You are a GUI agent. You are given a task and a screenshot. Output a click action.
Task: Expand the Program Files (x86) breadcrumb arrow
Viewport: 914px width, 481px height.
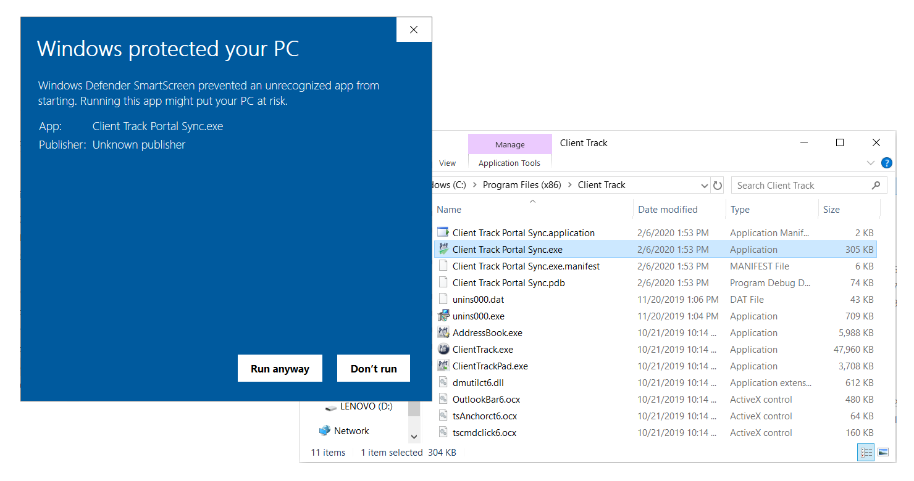click(x=569, y=185)
